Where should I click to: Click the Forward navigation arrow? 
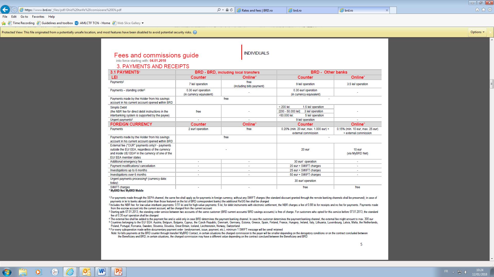pyautogui.click(x=14, y=10)
